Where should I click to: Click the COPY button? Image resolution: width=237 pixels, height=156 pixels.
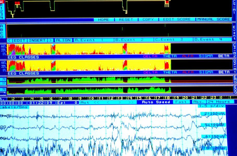148,19
